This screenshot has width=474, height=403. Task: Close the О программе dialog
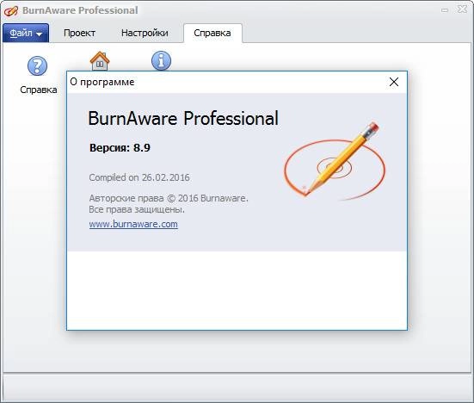coord(394,82)
